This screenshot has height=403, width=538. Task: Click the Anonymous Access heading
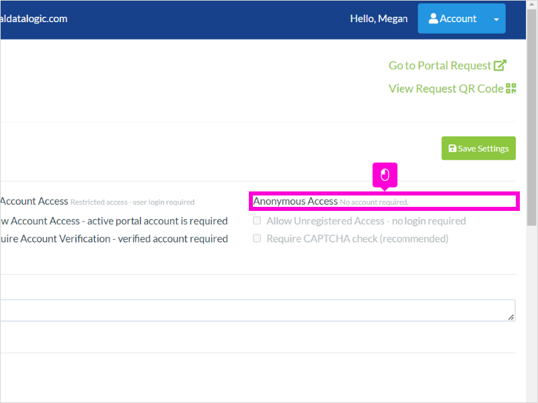pyautogui.click(x=295, y=201)
